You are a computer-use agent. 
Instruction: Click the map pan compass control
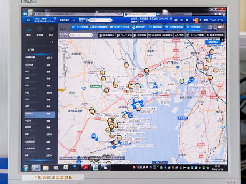coord(63,44)
